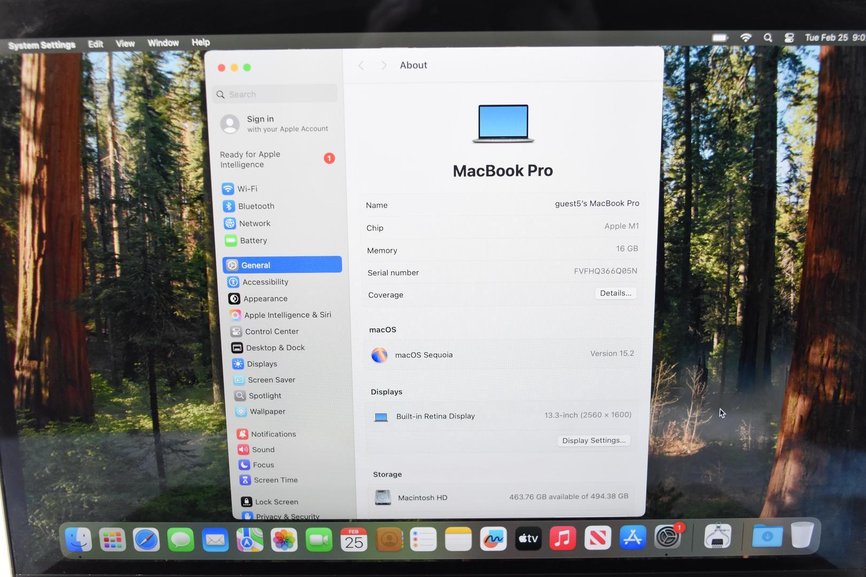Screen dimensions: 866x577
Task: Click the macOS Sequoia version row
Action: tap(502, 355)
